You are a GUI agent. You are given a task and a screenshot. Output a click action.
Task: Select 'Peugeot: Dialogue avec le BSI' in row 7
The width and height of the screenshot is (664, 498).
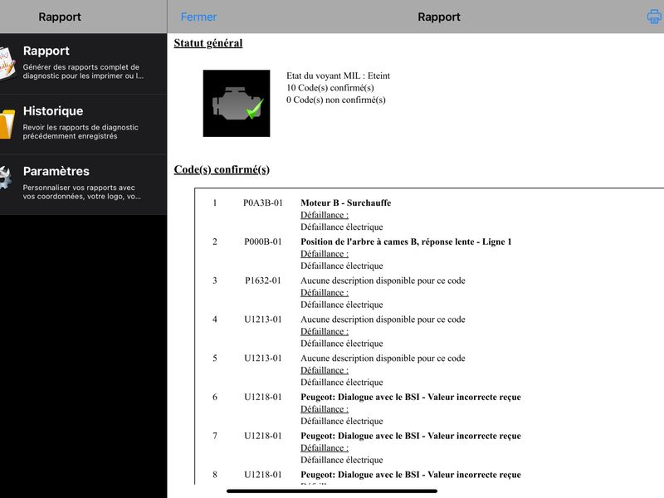pyautogui.click(x=411, y=436)
